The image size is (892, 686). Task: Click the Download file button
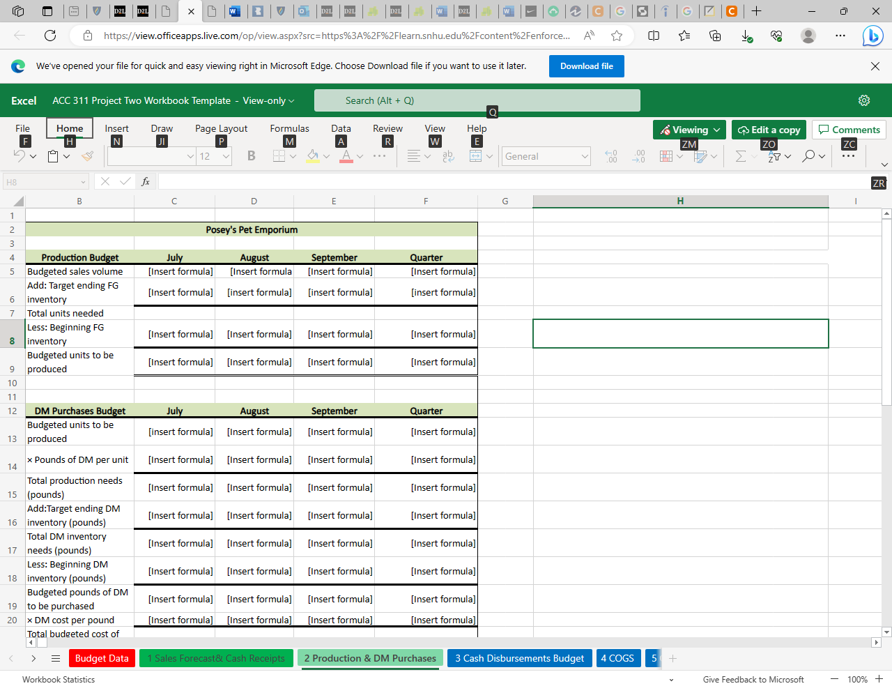tap(587, 66)
